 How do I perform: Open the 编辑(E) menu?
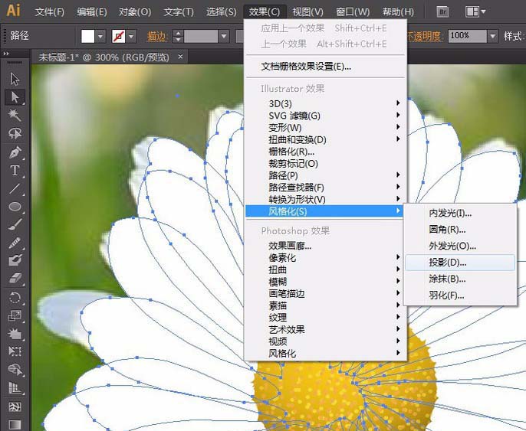pos(91,12)
